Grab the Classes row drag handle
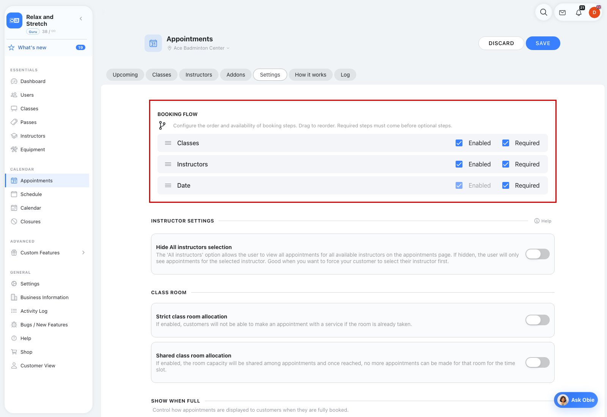607x417 pixels. 168,143
